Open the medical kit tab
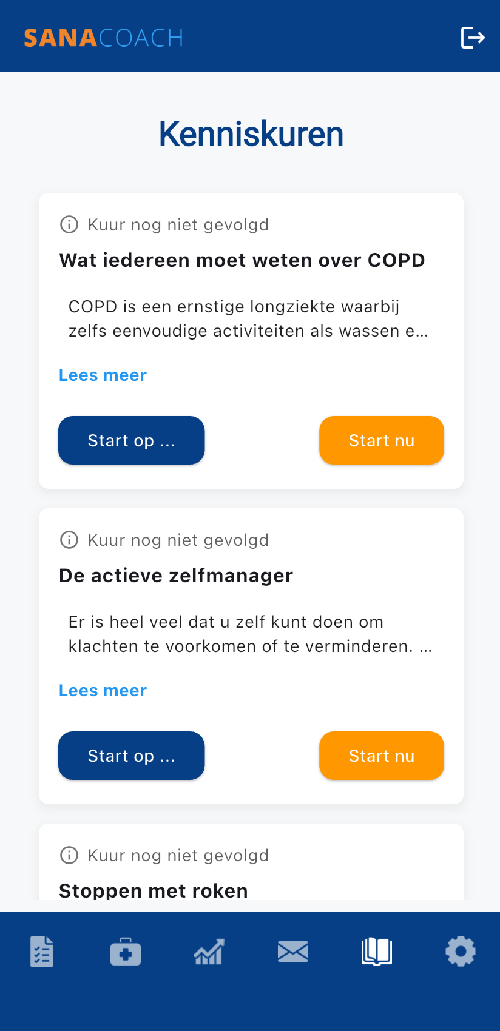 coord(126,952)
